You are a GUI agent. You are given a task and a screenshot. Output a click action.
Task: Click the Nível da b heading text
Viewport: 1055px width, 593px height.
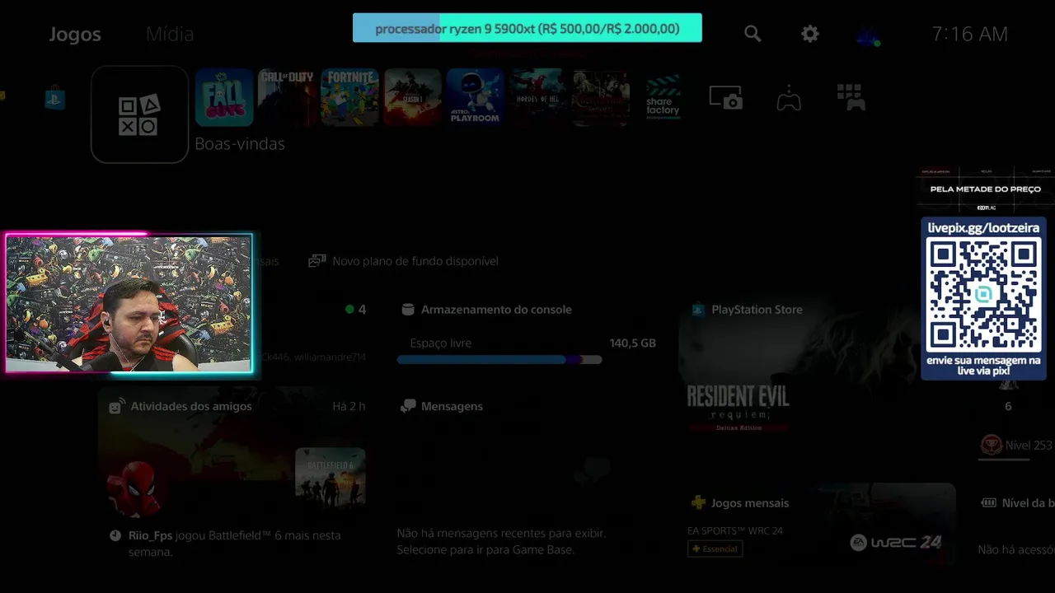(x=1028, y=502)
